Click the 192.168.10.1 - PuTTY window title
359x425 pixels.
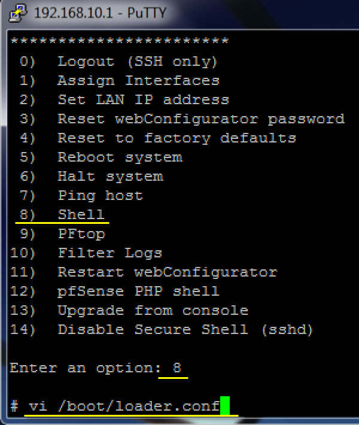[101, 13]
